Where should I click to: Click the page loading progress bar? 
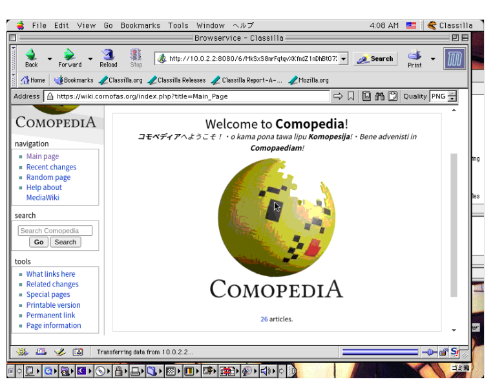[380, 352]
